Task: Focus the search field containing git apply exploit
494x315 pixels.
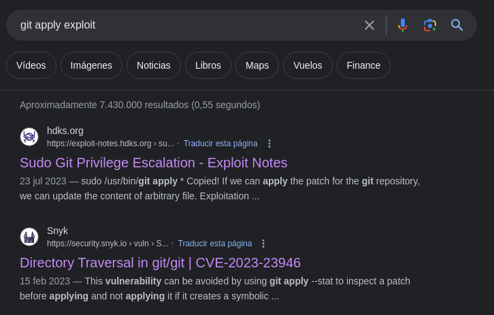Action: (184, 25)
